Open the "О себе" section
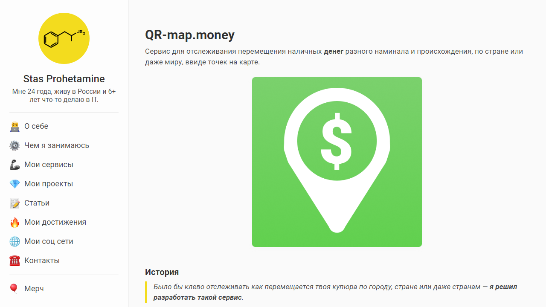 (x=36, y=126)
